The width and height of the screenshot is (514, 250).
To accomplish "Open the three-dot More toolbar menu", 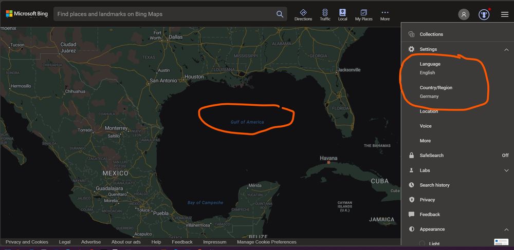I will pos(385,15).
